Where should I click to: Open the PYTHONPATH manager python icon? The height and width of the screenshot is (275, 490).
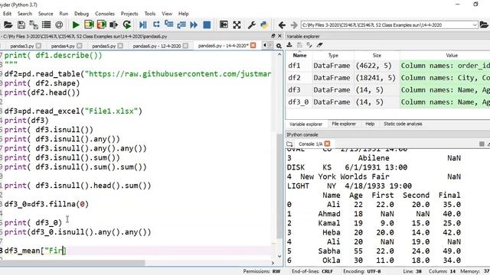pos(264,24)
